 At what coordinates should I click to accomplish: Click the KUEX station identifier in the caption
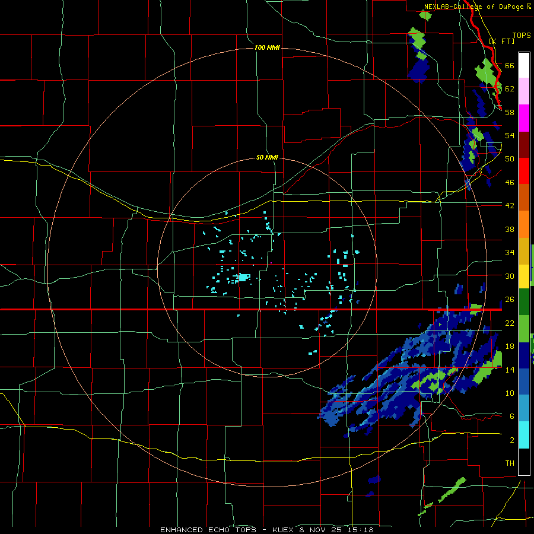coord(283,530)
